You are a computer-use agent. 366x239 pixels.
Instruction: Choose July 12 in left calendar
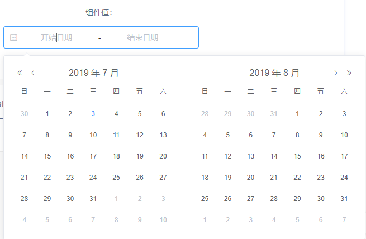click(140, 135)
